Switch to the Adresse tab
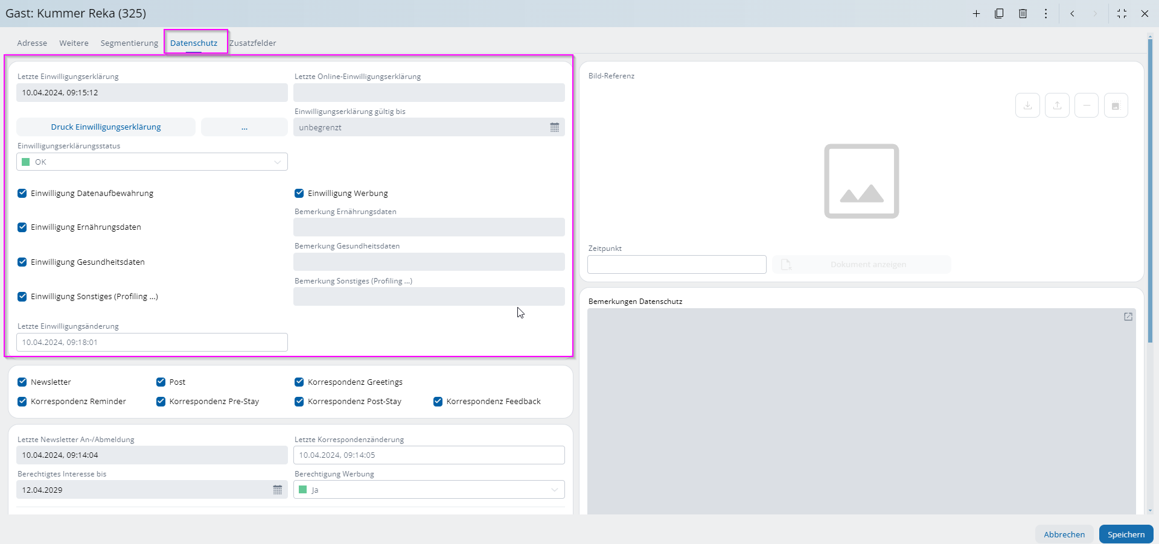This screenshot has height=544, width=1159. pyautogui.click(x=32, y=43)
